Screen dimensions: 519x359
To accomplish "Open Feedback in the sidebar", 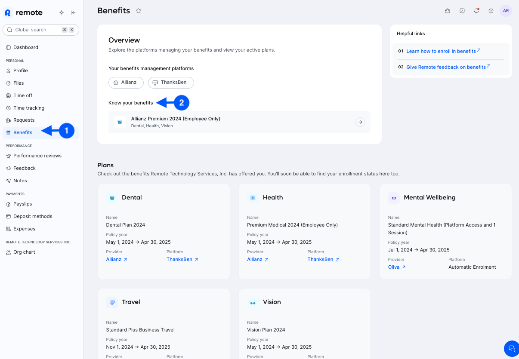I will 41,168.
